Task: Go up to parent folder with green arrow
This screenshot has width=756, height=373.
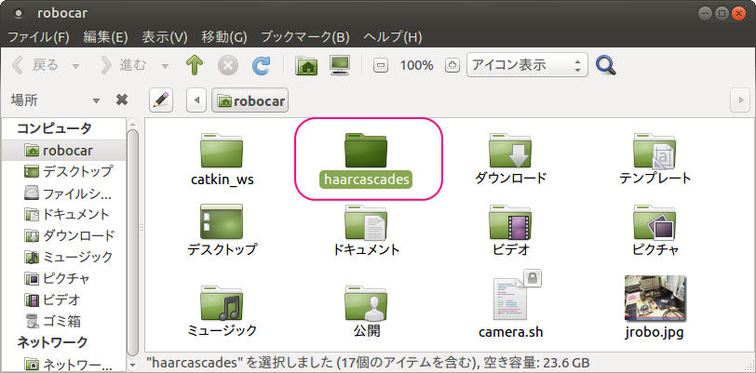Action: tap(195, 65)
